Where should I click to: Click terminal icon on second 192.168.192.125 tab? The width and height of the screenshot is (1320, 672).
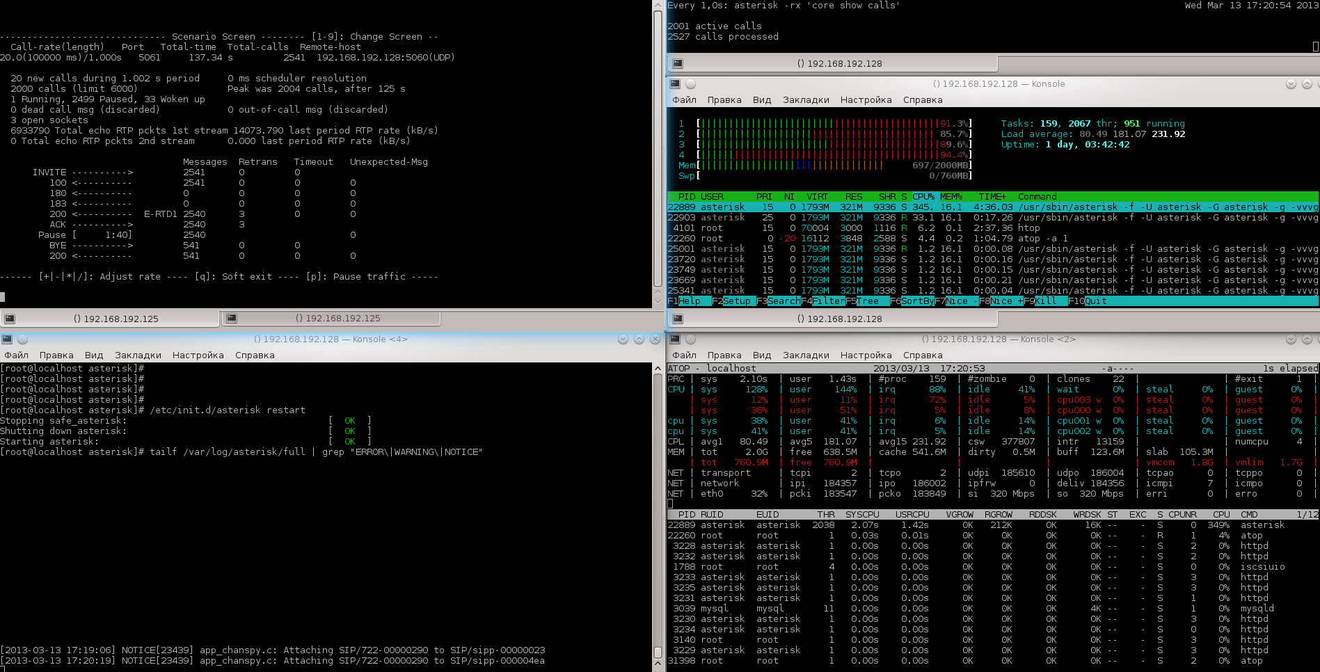[x=232, y=319]
